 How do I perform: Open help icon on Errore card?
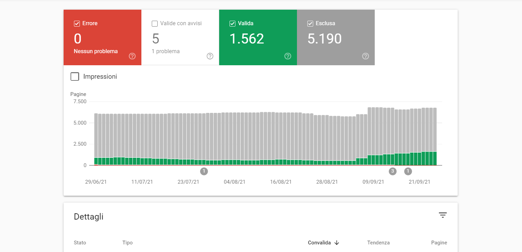[132, 56]
